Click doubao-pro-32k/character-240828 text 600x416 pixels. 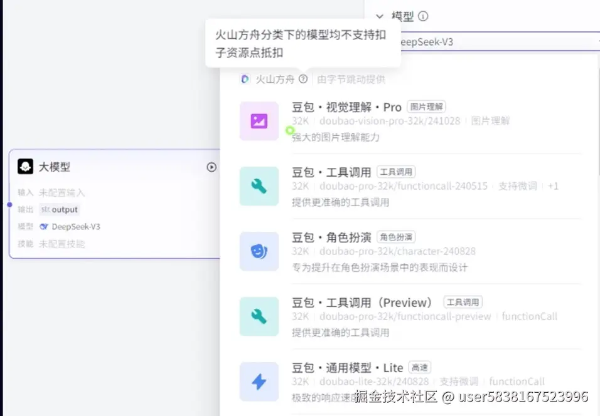397,251
